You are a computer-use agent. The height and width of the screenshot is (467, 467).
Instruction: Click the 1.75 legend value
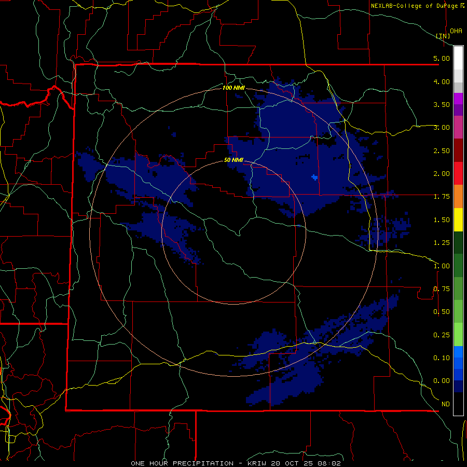click(x=442, y=197)
